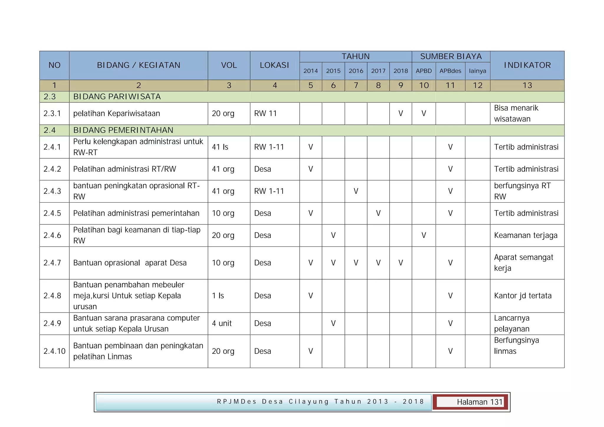Click row number 2.4.10
Image resolution: width=604 pixels, height=427 pixels.
click(x=54, y=351)
